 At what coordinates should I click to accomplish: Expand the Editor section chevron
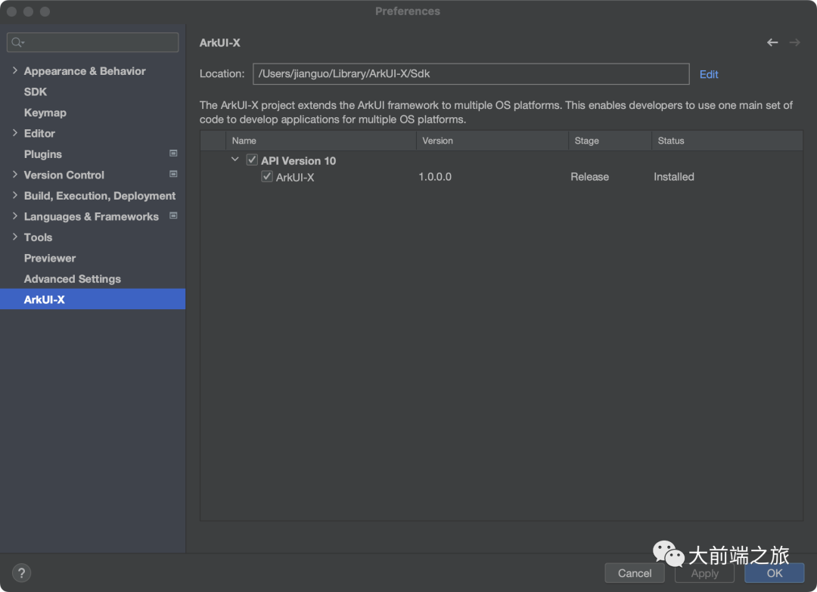pos(14,133)
